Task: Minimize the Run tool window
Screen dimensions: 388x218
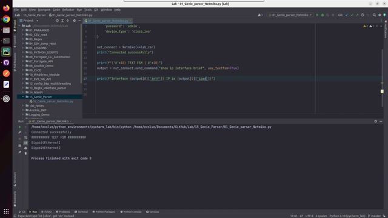Action: coord(381,121)
